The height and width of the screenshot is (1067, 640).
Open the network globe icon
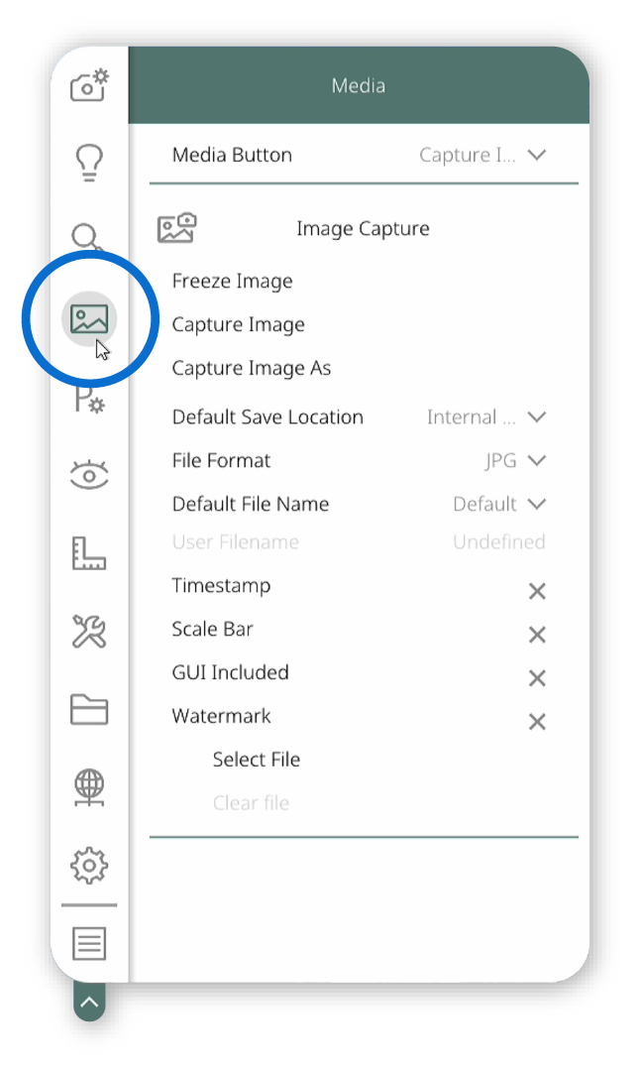tap(89, 787)
